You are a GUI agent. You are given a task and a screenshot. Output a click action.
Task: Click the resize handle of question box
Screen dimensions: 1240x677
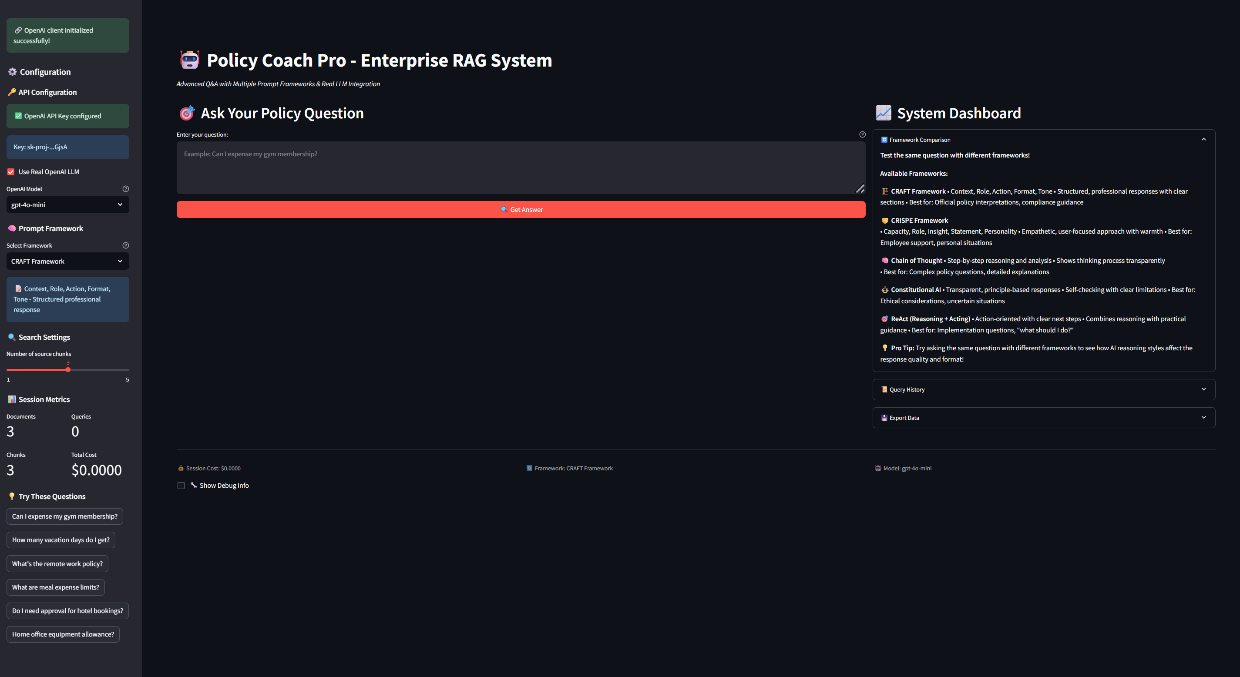click(860, 189)
